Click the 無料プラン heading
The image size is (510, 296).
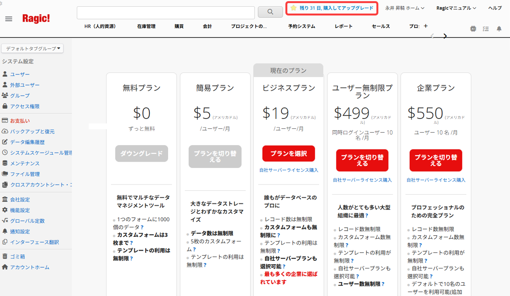[142, 88]
